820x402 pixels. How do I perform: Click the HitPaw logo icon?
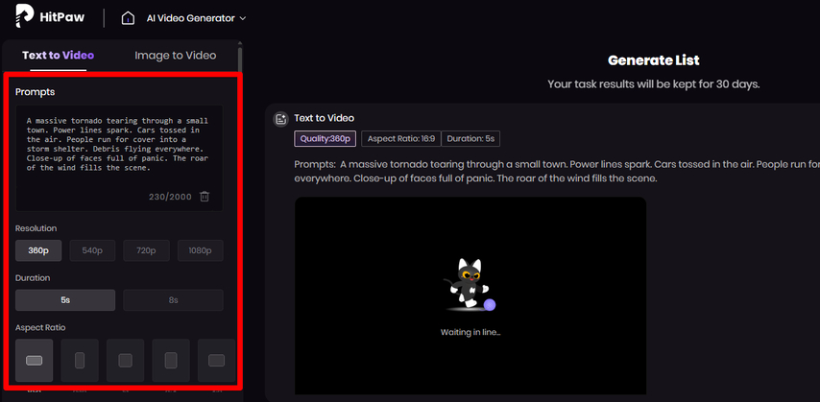tap(25, 16)
